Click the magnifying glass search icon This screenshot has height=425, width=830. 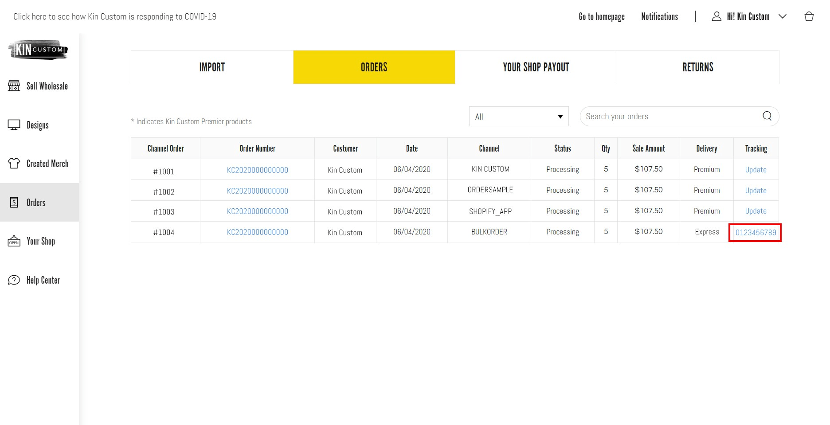point(766,116)
